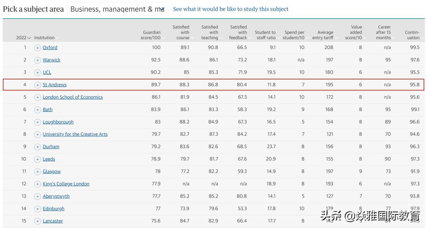This screenshot has height=228, width=427.
Task: Expand the UCL row plus icon
Action: tap(38, 73)
